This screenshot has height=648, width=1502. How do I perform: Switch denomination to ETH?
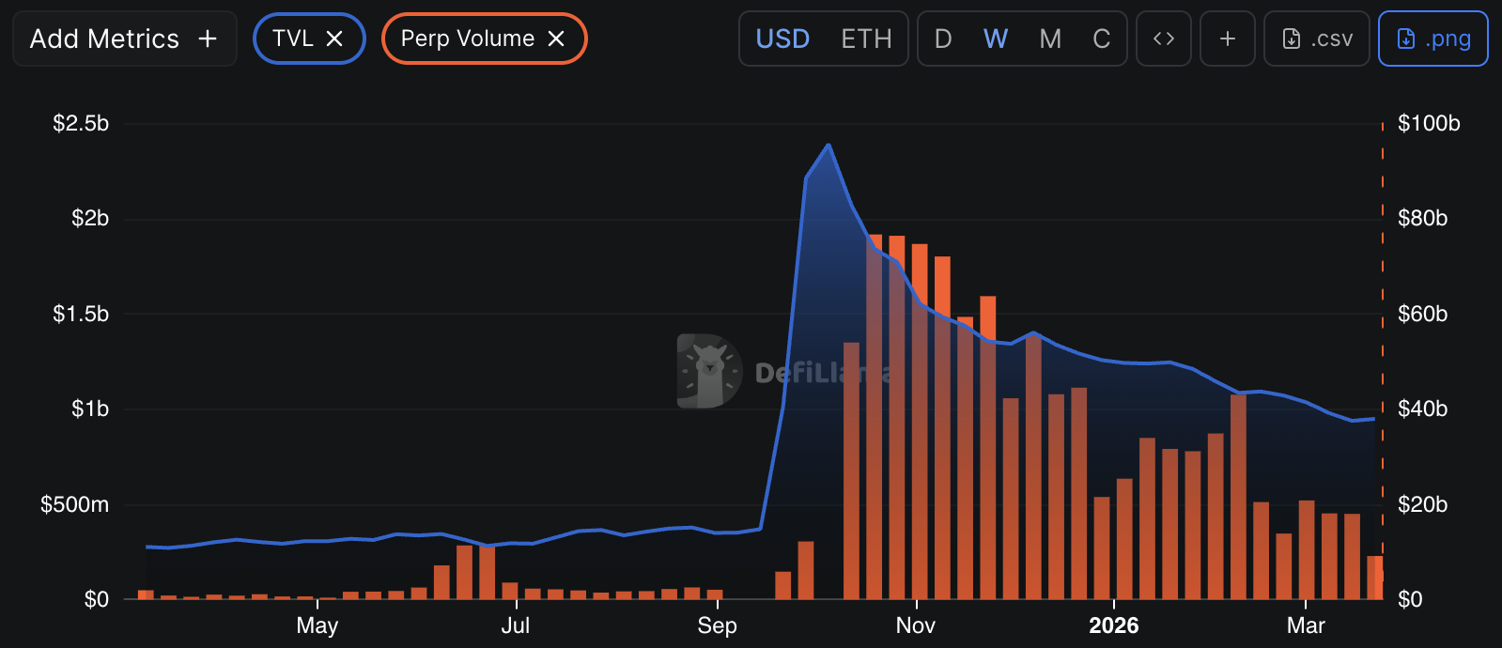point(866,39)
